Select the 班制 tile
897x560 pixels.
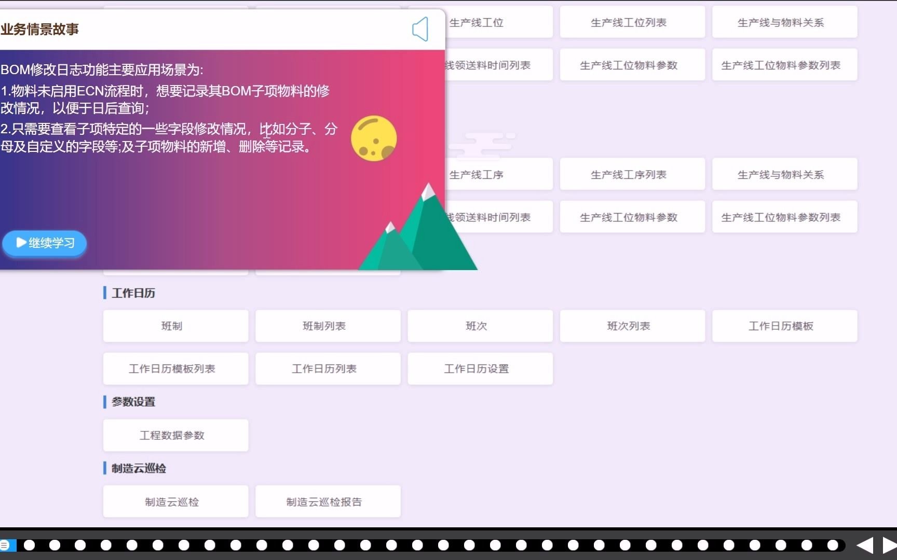pyautogui.click(x=175, y=326)
